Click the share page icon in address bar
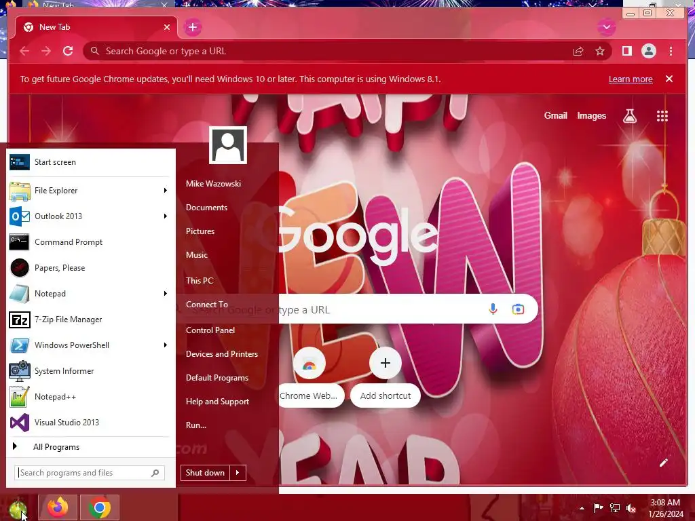 578,51
